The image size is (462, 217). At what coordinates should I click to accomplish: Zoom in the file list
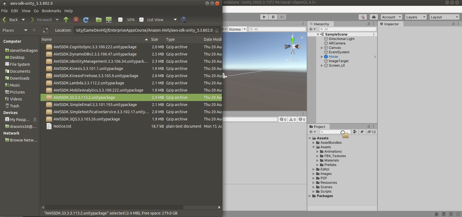point(141,20)
